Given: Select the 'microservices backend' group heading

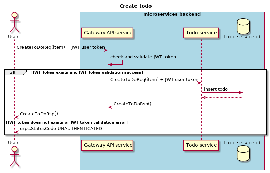Looking at the screenshot, I should [x=172, y=14].
